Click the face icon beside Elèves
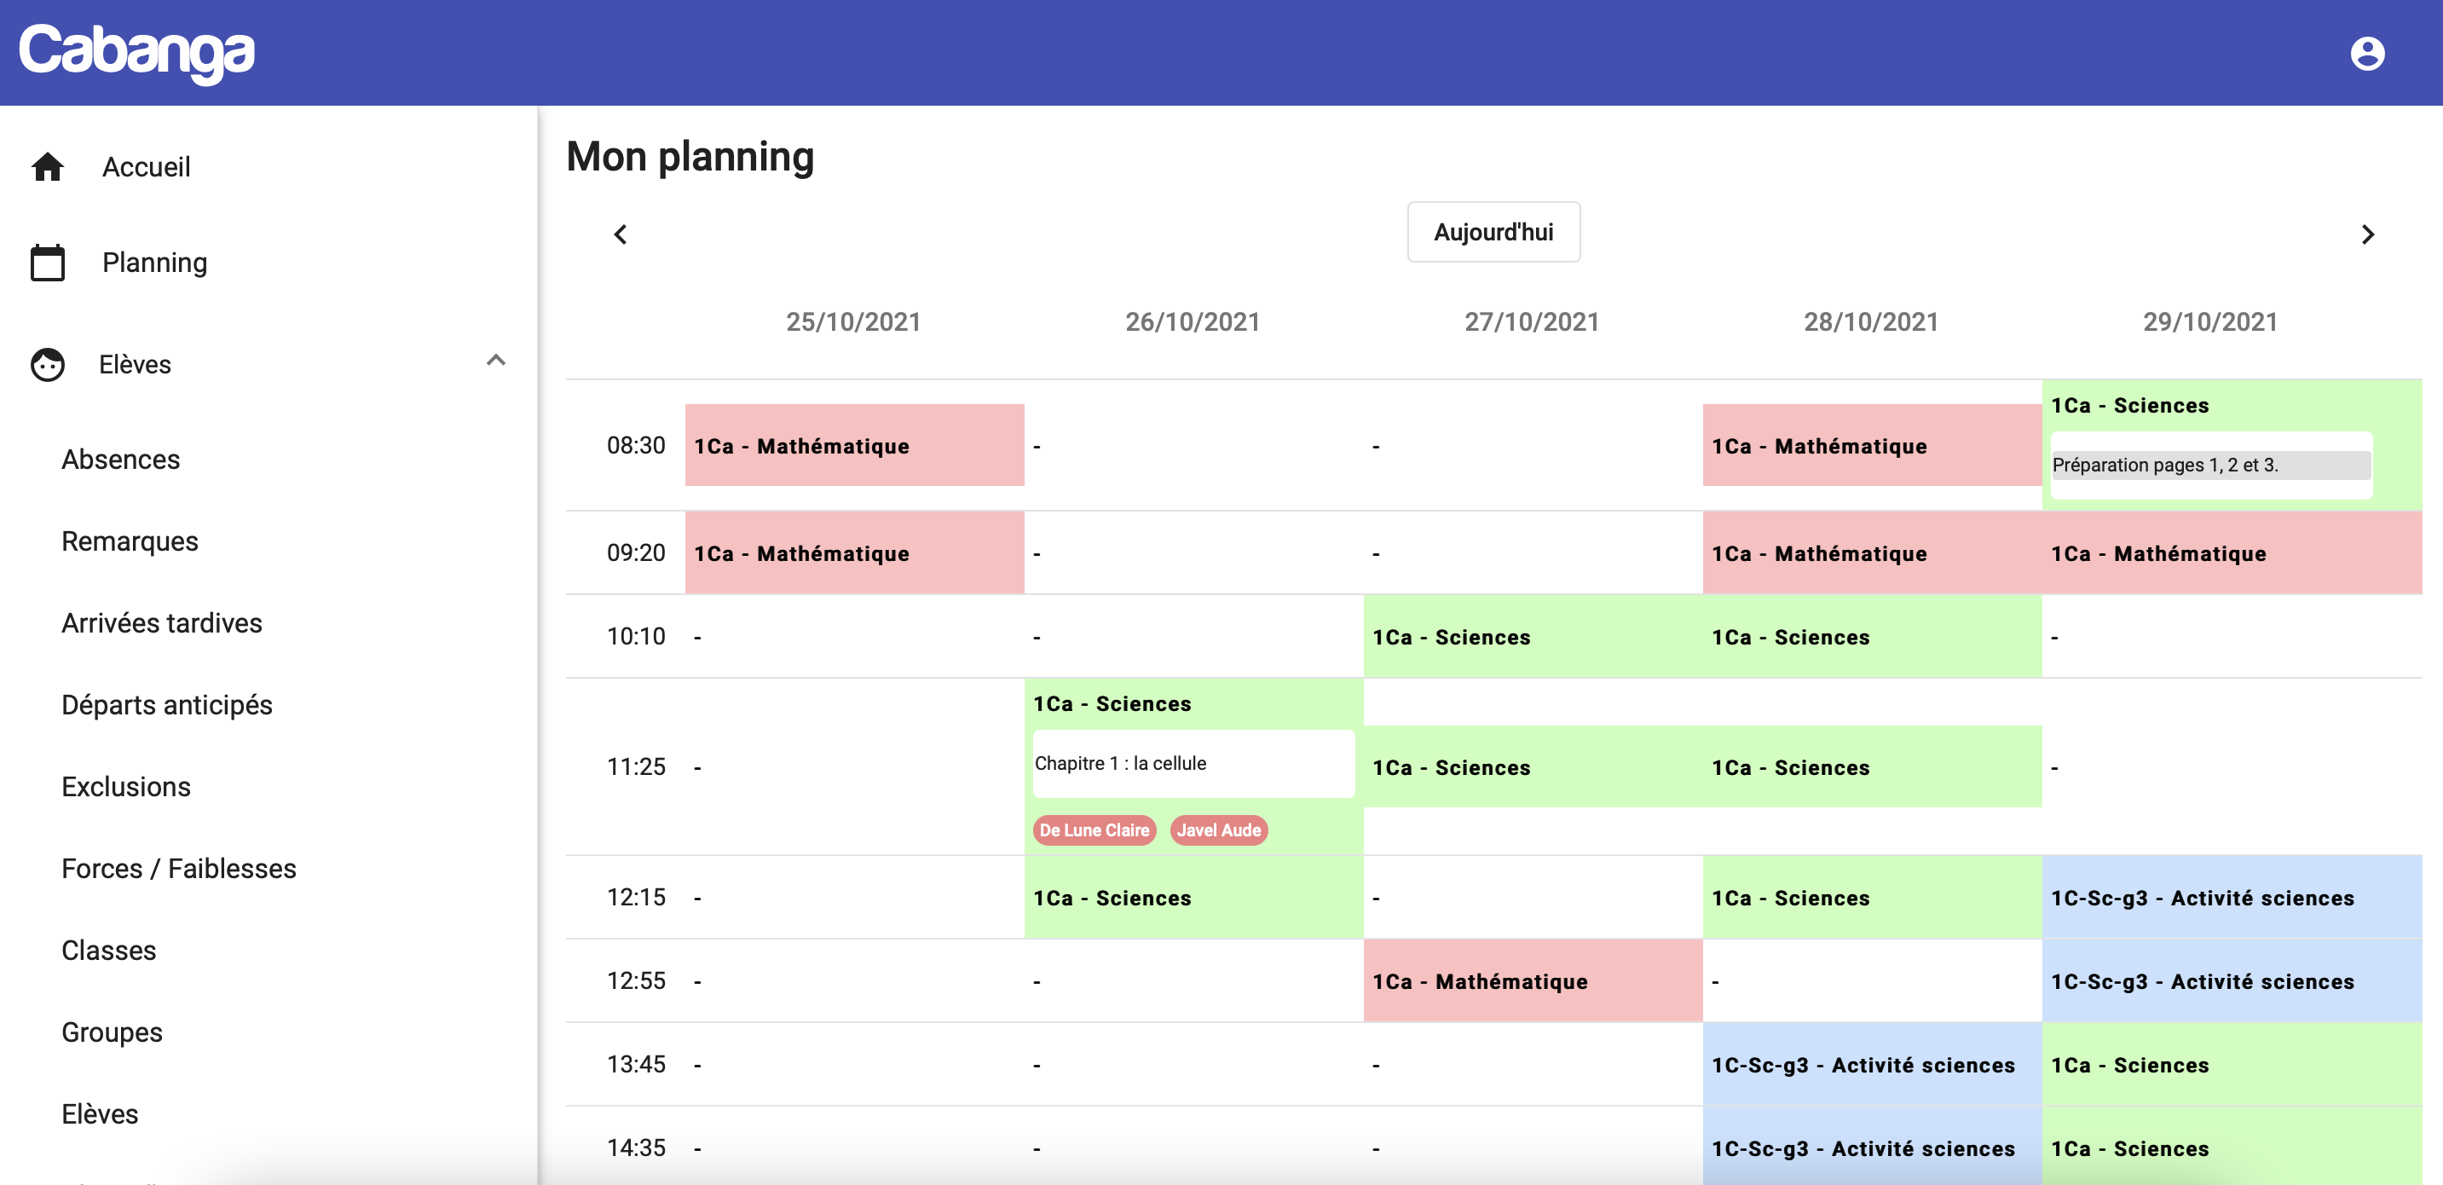Screen dimensions: 2443x1185 click(x=48, y=364)
